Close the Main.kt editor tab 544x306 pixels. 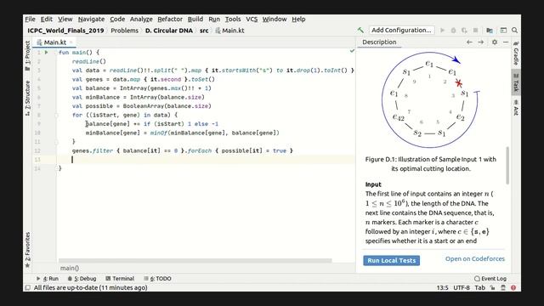71,42
